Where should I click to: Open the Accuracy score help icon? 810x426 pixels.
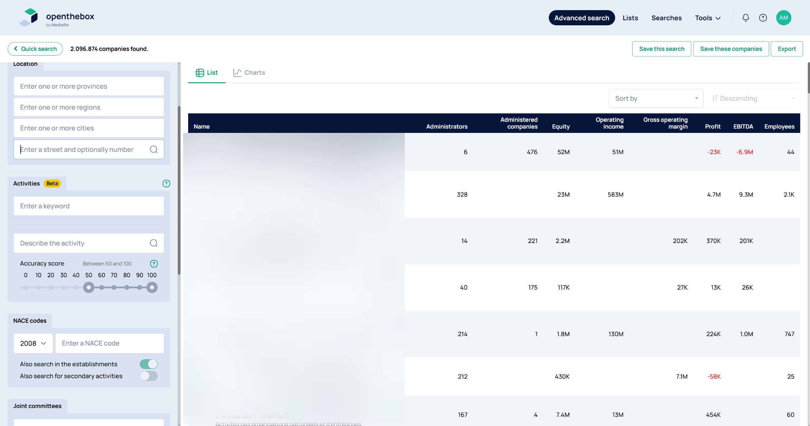(x=154, y=264)
